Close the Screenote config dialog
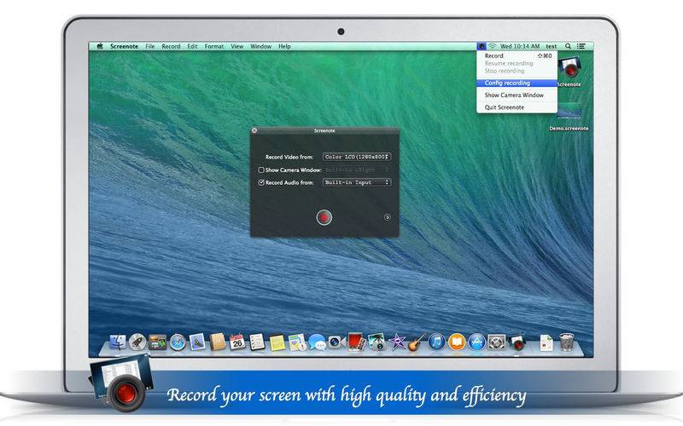 254,130
